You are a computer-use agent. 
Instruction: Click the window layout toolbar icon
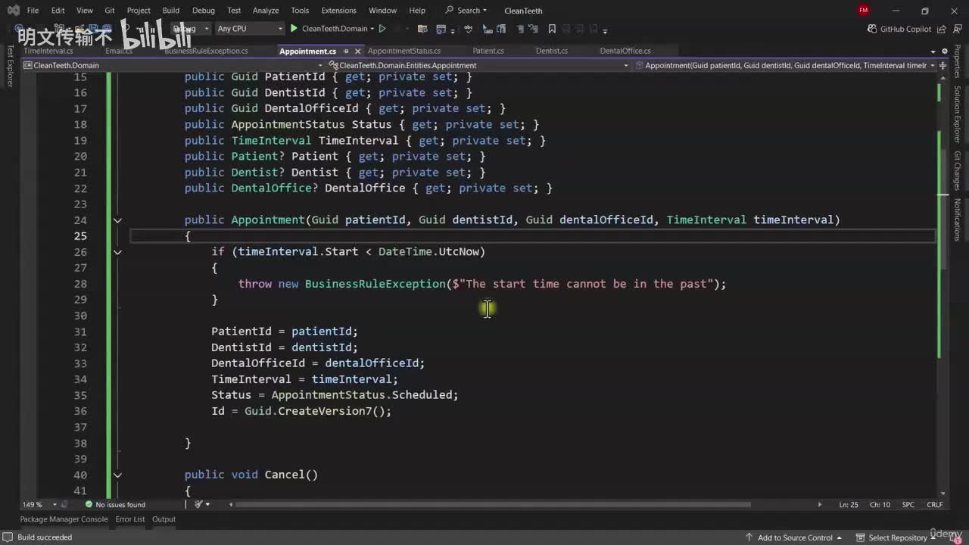(443, 29)
